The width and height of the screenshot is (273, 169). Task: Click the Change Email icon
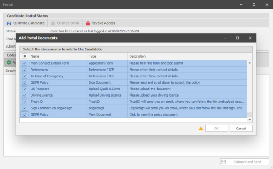tap(53, 23)
